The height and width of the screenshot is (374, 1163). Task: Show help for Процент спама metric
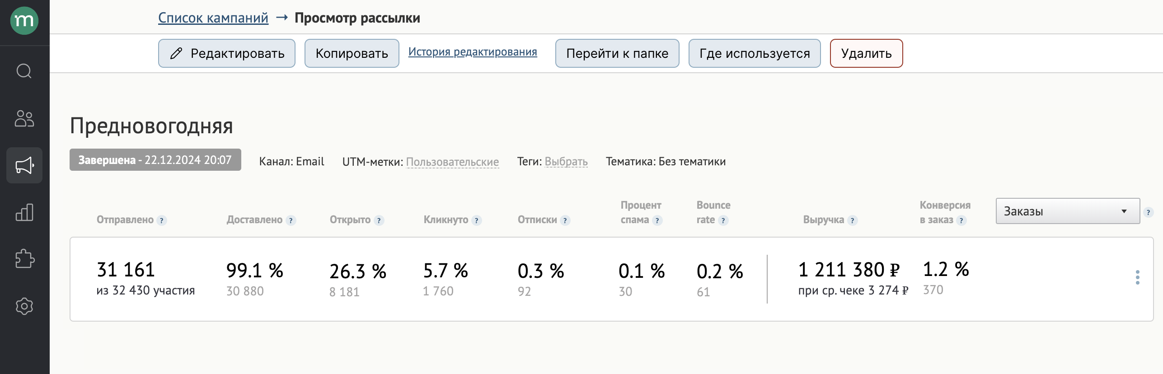point(657,220)
